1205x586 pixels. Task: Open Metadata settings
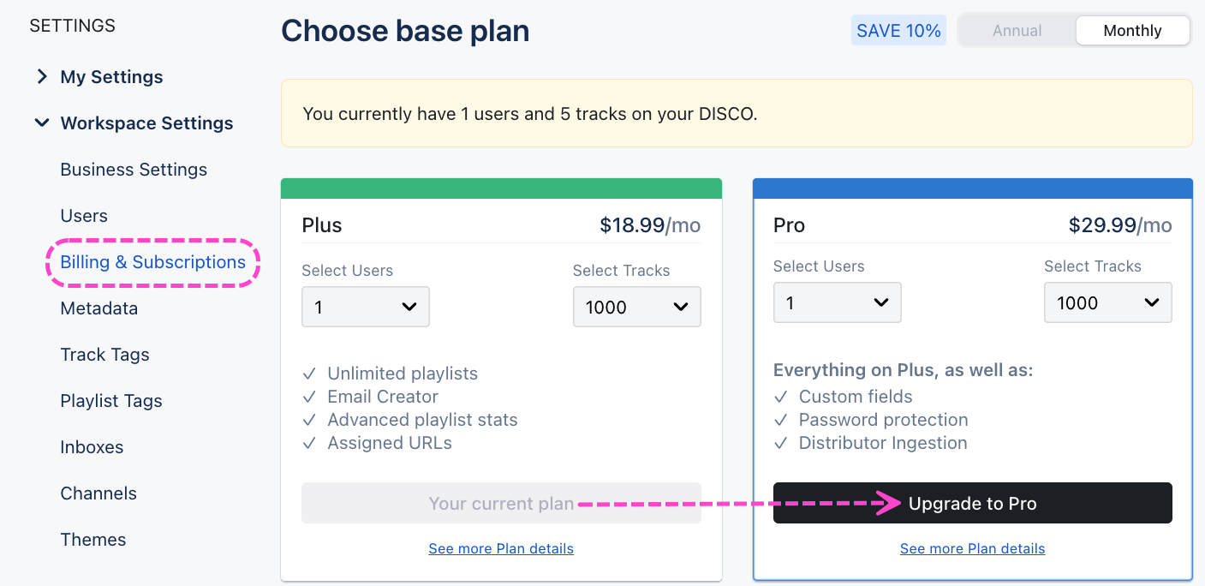[98, 308]
